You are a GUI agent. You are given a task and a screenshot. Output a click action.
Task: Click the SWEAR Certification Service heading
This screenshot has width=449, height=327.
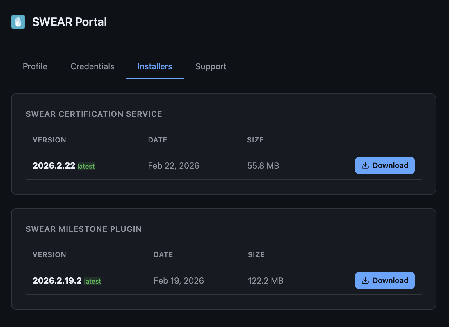coord(94,114)
